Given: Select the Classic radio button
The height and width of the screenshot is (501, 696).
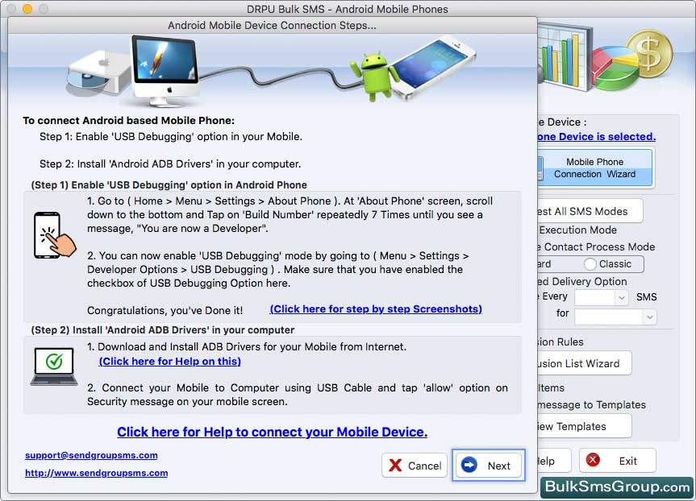Looking at the screenshot, I should click(590, 264).
